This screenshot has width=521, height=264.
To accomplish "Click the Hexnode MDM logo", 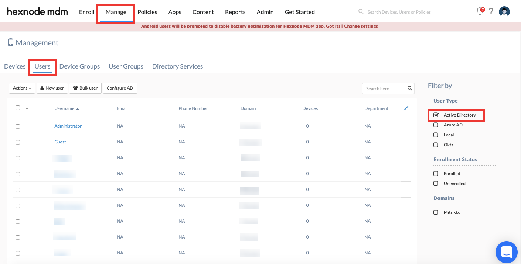I will coord(37,12).
